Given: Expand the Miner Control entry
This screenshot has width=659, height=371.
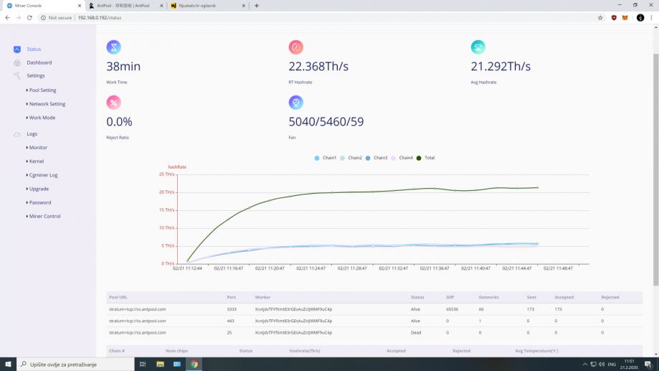Looking at the screenshot, I should (x=44, y=216).
